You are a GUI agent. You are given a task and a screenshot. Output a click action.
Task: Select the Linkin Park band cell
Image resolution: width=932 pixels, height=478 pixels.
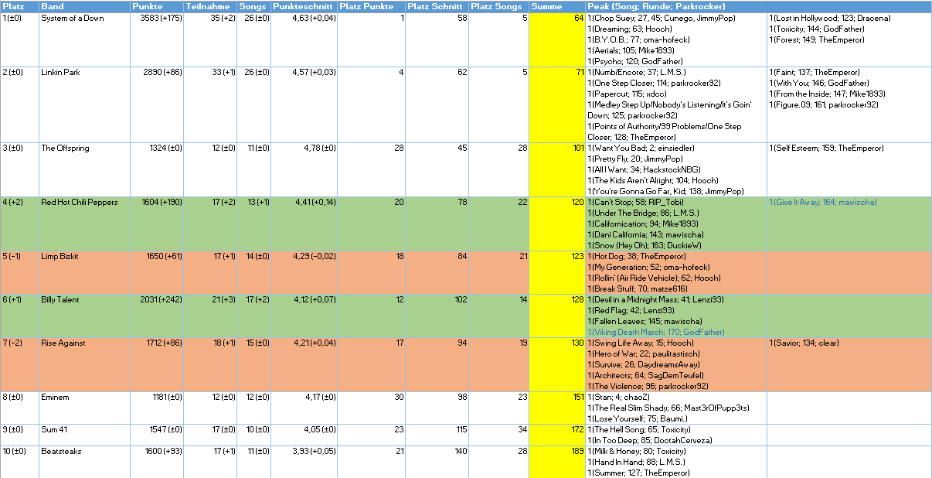pos(84,104)
